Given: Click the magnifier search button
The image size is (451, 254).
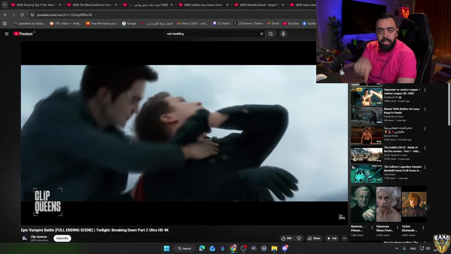Looking at the screenshot, I should pos(271,34).
